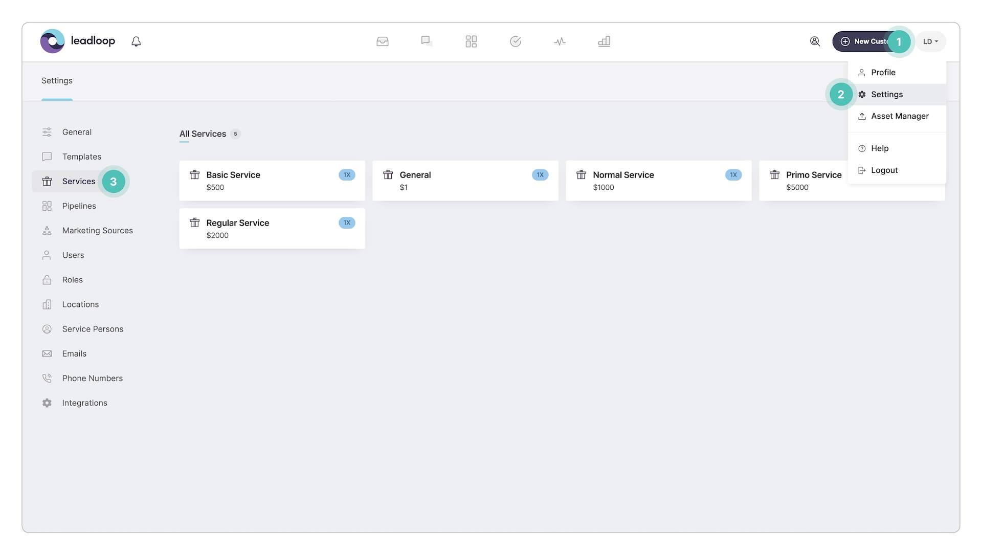Select Services in the settings sidebar
This screenshot has height=555, width=982.
click(79, 181)
